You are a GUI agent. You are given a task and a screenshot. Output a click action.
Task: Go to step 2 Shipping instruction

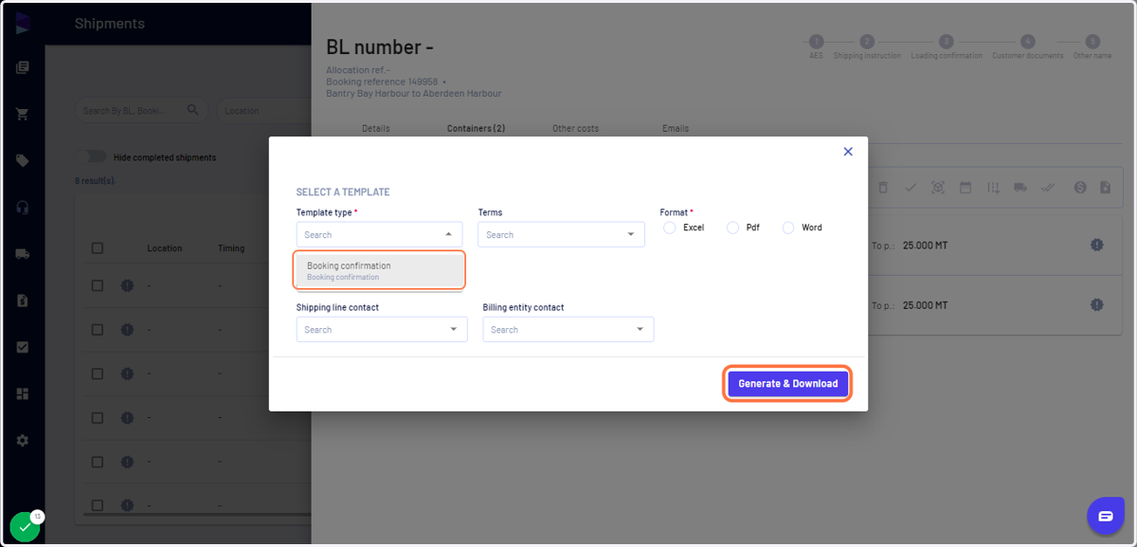[x=867, y=42]
